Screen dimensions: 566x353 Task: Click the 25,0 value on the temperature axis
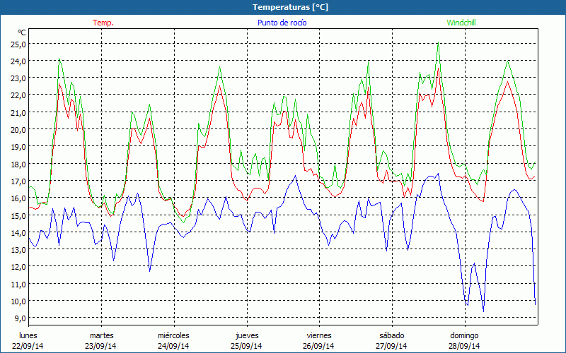(x=18, y=44)
